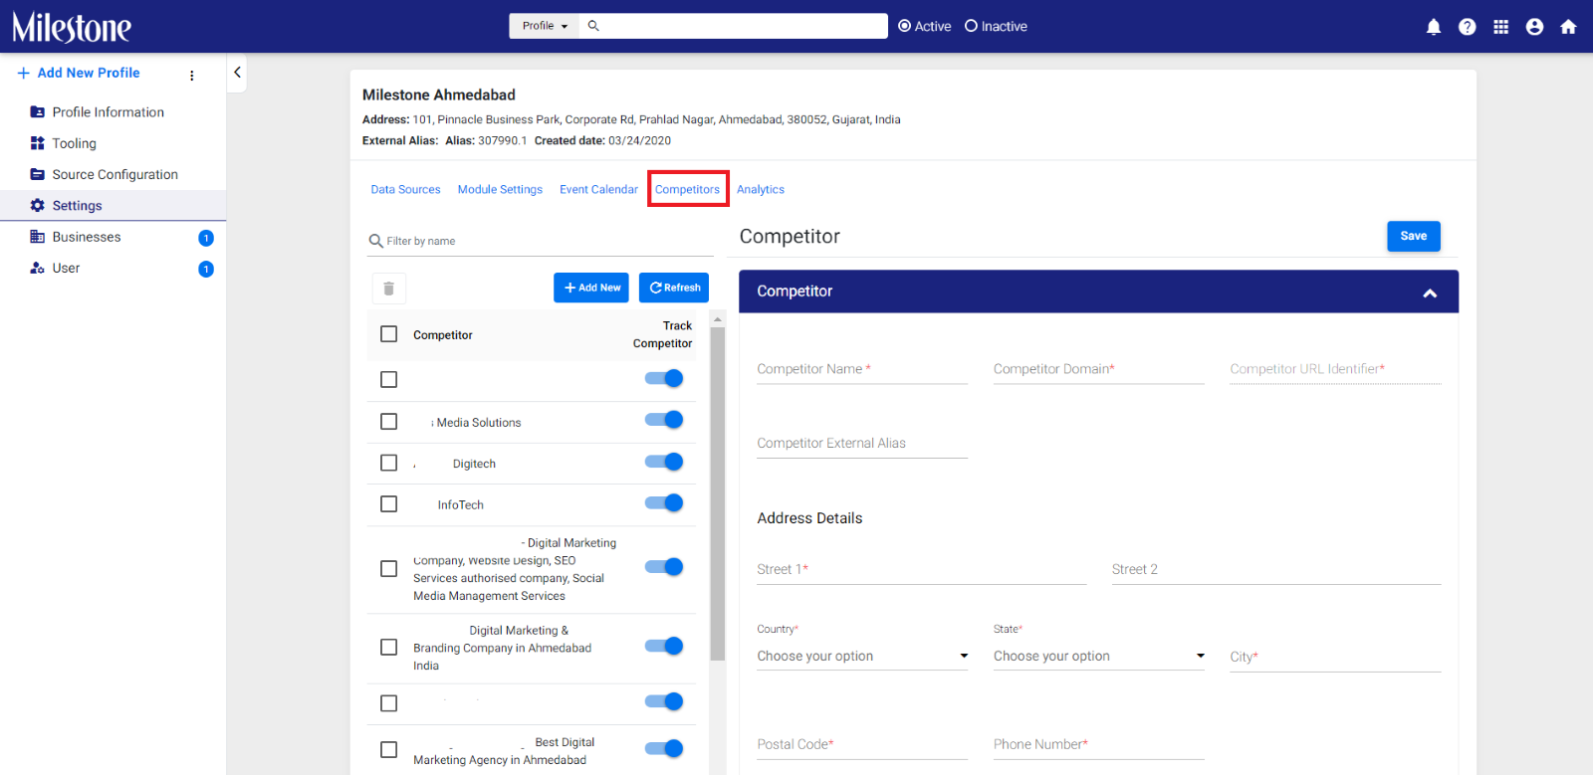Open the Profile dropdown in the search bar
1593x775 pixels.
tap(545, 26)
